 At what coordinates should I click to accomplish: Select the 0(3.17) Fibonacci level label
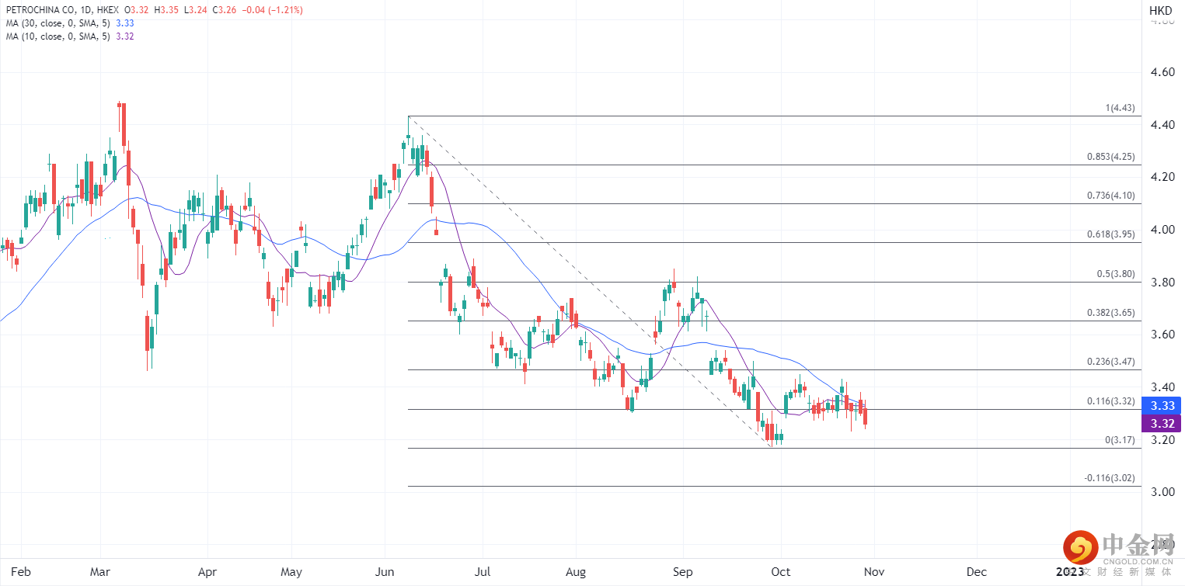click(x=1120, y=440)
